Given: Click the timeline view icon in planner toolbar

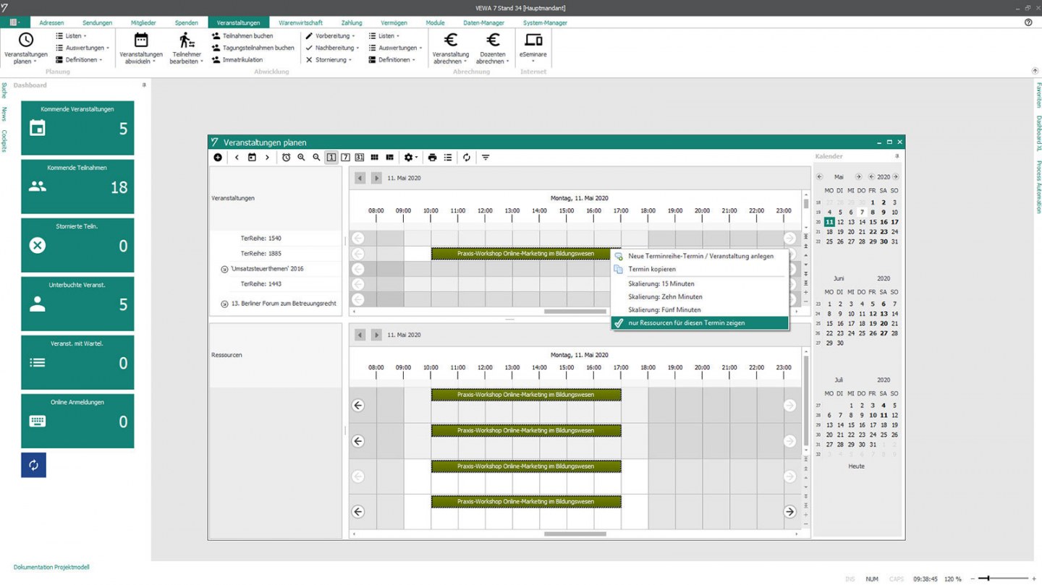Looking at the screenshot, I should click(x=389, y=158).
